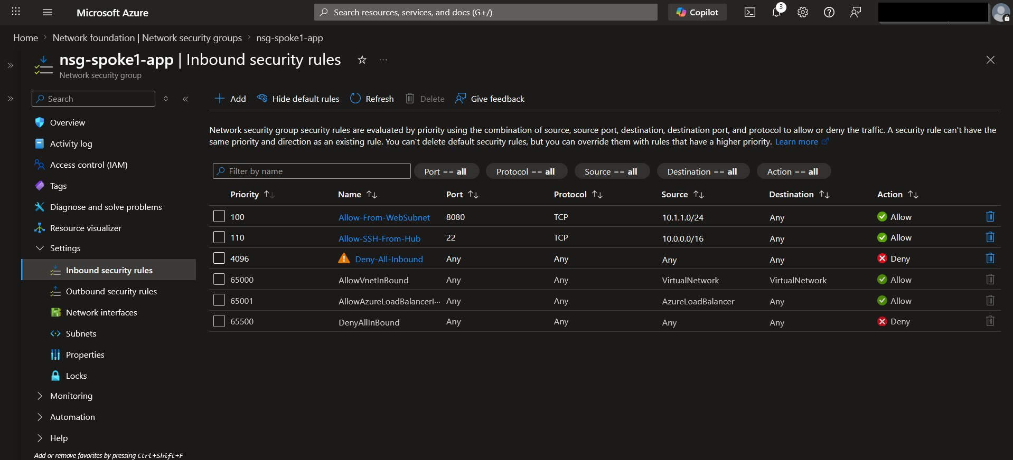Expand the Monitoring section

click(40, 396)
